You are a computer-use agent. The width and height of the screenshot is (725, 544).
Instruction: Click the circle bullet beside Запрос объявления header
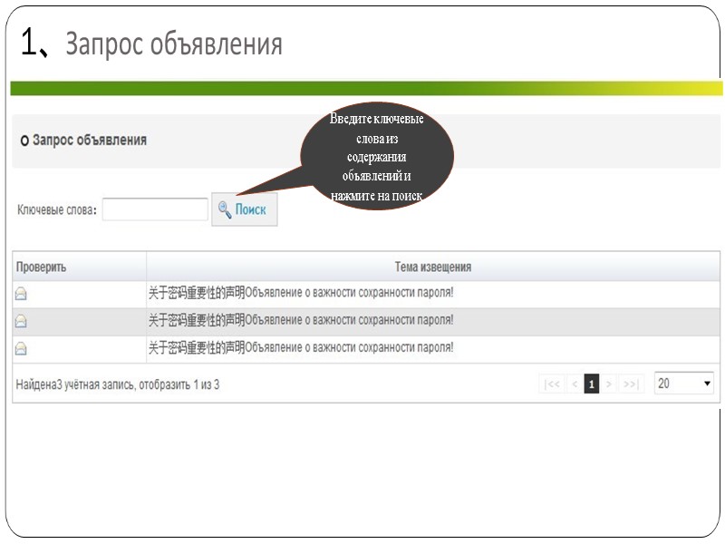tap(23, 141)
